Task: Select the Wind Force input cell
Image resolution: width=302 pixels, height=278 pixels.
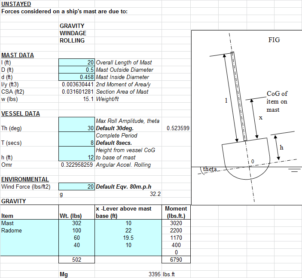Action: point(76,186)
